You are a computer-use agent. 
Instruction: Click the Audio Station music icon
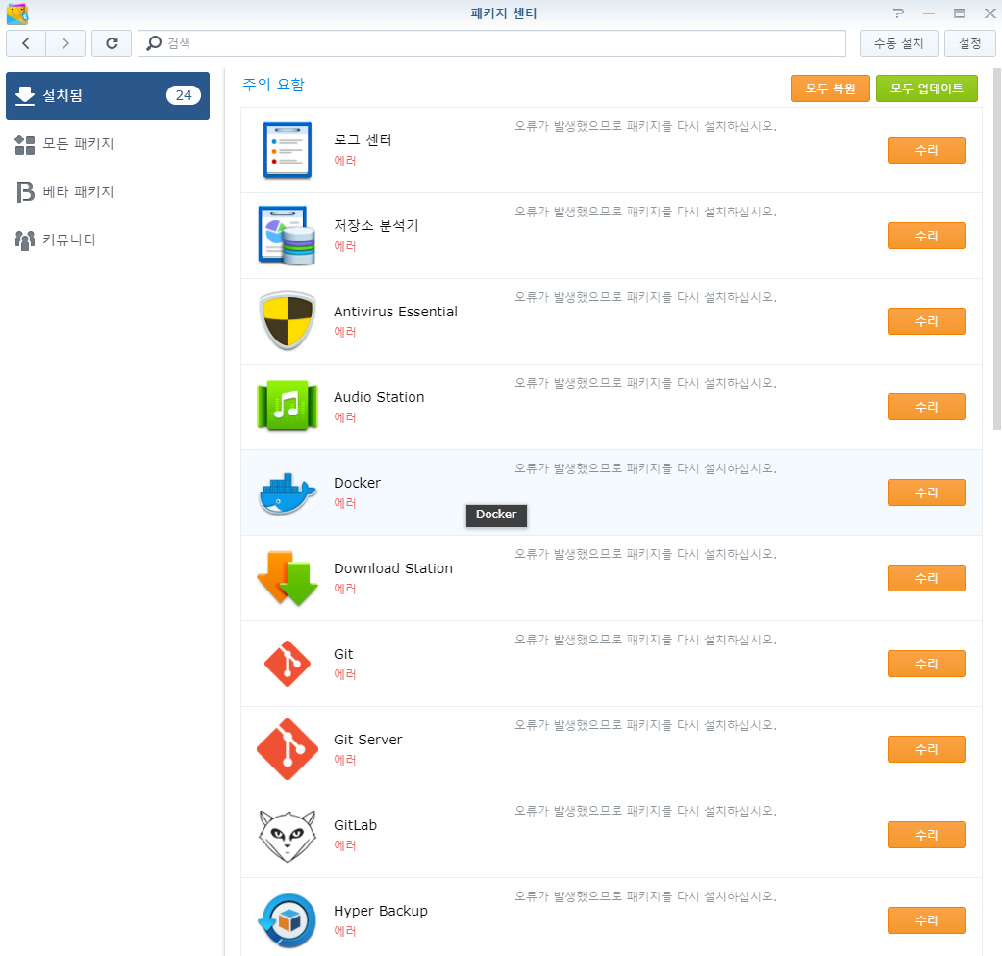coord(288,406)
